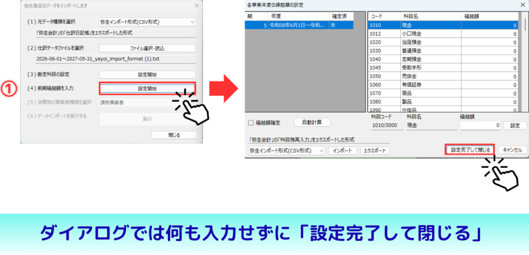The image size is (529, 255).
Task: Select row 1030 普通預金
Action: tap(443, 51)
